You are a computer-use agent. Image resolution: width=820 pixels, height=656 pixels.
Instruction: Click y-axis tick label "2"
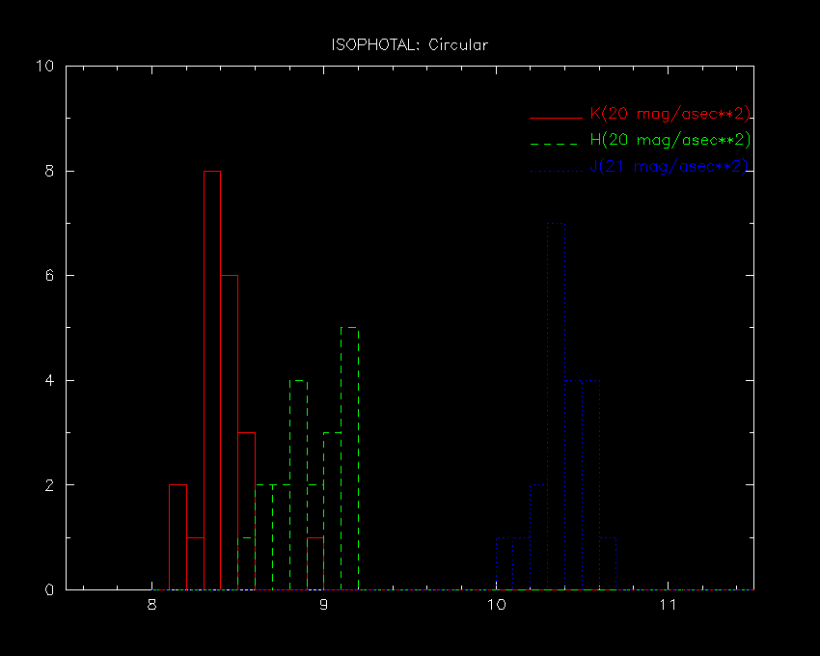[49, 485]
